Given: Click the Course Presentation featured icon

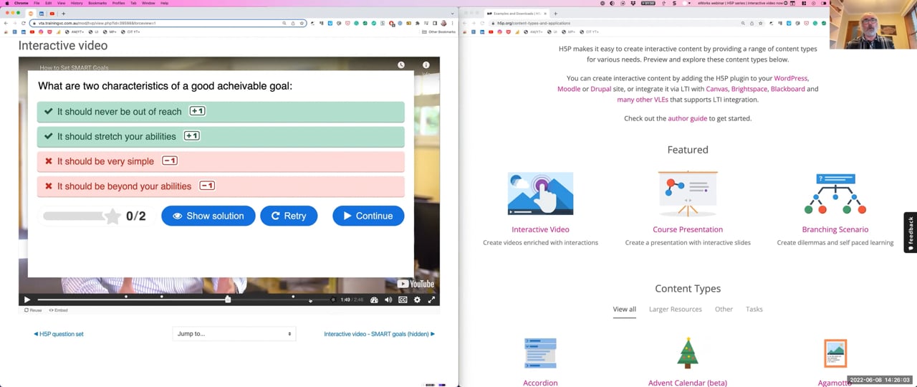Looking at the screenshot, I should coord(688,193).
